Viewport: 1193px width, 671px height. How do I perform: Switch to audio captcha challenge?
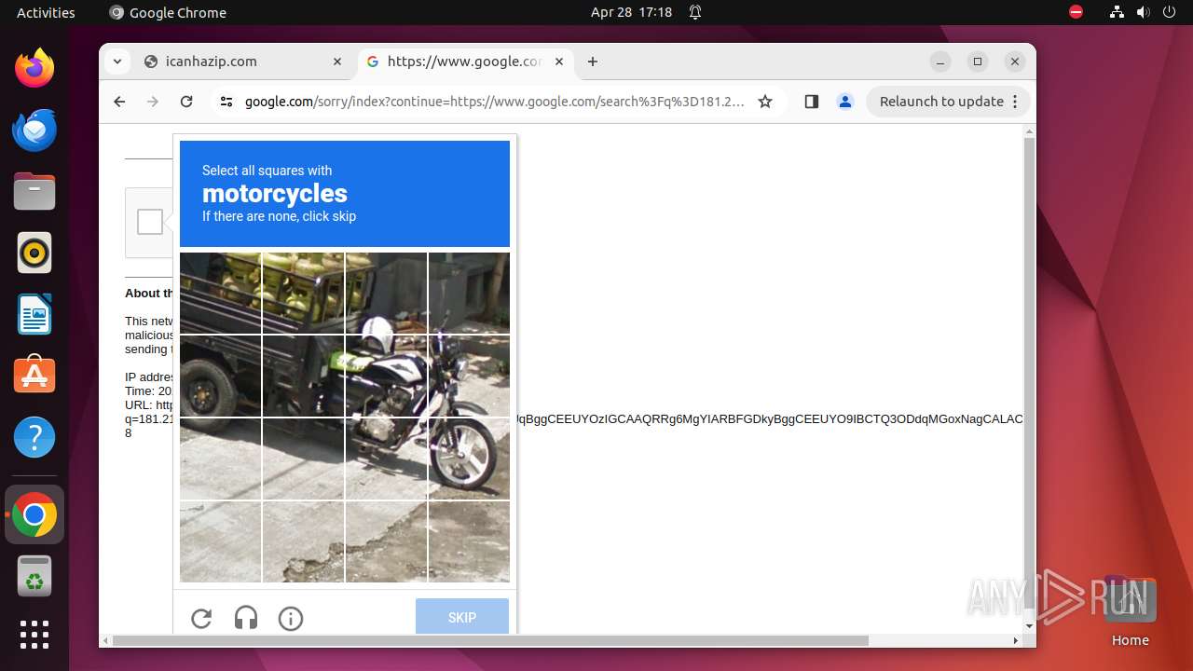[246, 618]
